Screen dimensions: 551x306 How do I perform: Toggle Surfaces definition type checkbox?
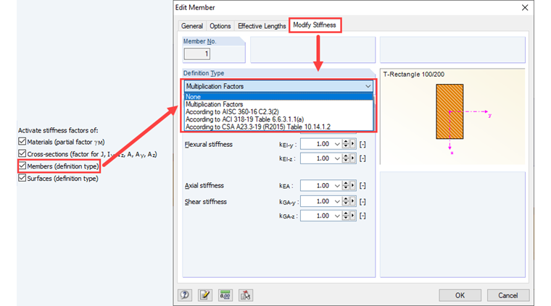(x=22, y=178)
